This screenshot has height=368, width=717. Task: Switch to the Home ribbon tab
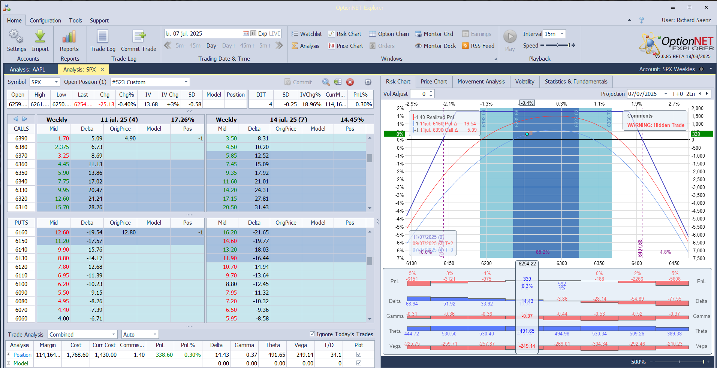click(x=14, y=21)
